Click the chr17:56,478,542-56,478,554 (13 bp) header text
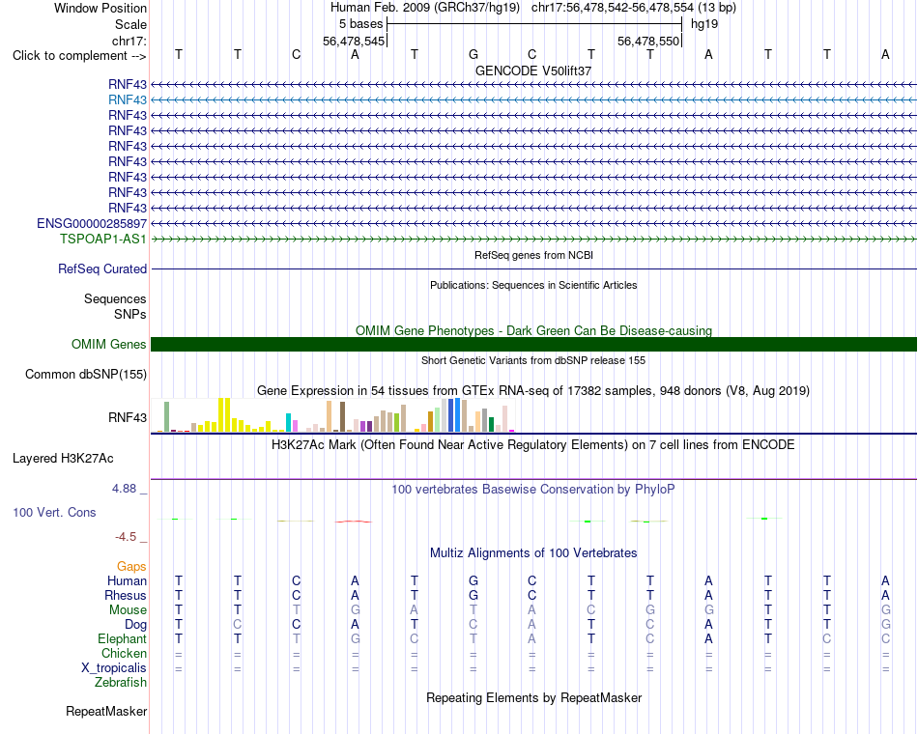This screenshot has height=734, width=918. (x=634, y=8)
